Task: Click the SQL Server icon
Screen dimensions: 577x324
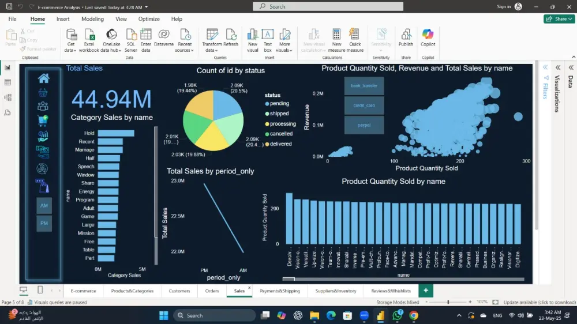Action: [x=130, y=40]
